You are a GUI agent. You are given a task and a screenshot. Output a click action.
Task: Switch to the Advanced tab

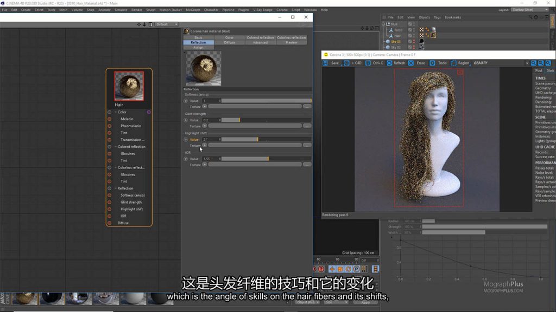pyautogui.click(x=260, y=42)
